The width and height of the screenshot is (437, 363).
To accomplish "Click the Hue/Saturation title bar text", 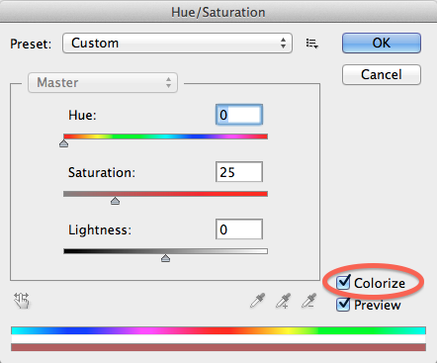I will 218,12.
